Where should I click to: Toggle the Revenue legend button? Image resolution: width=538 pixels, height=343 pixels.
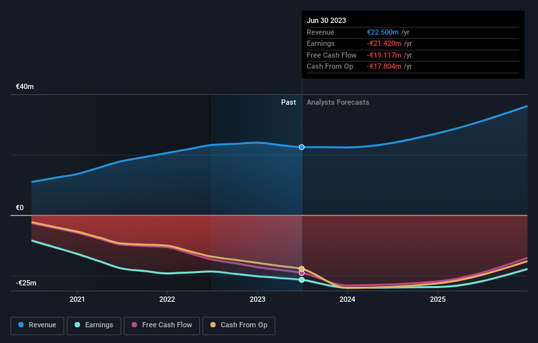click(37, 325)
